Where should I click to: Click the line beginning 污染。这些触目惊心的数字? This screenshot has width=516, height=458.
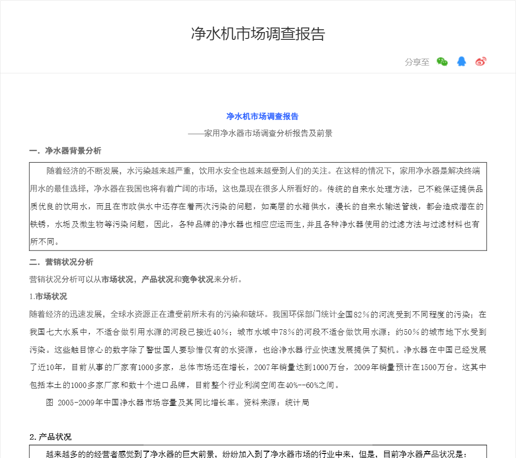pyautogui.click(x=258, y=350)
